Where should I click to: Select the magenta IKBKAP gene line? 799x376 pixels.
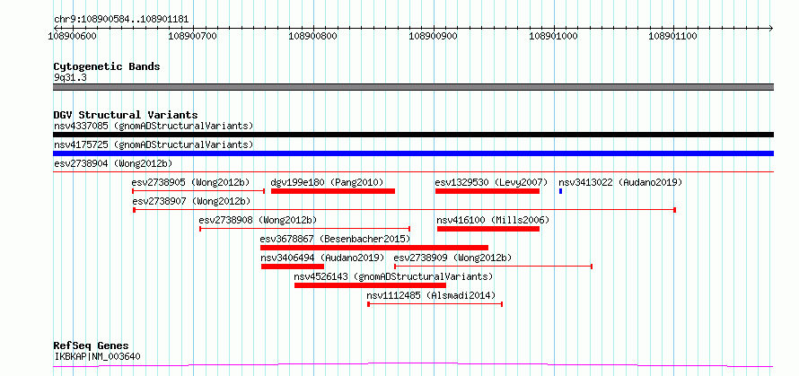point(413,365)
